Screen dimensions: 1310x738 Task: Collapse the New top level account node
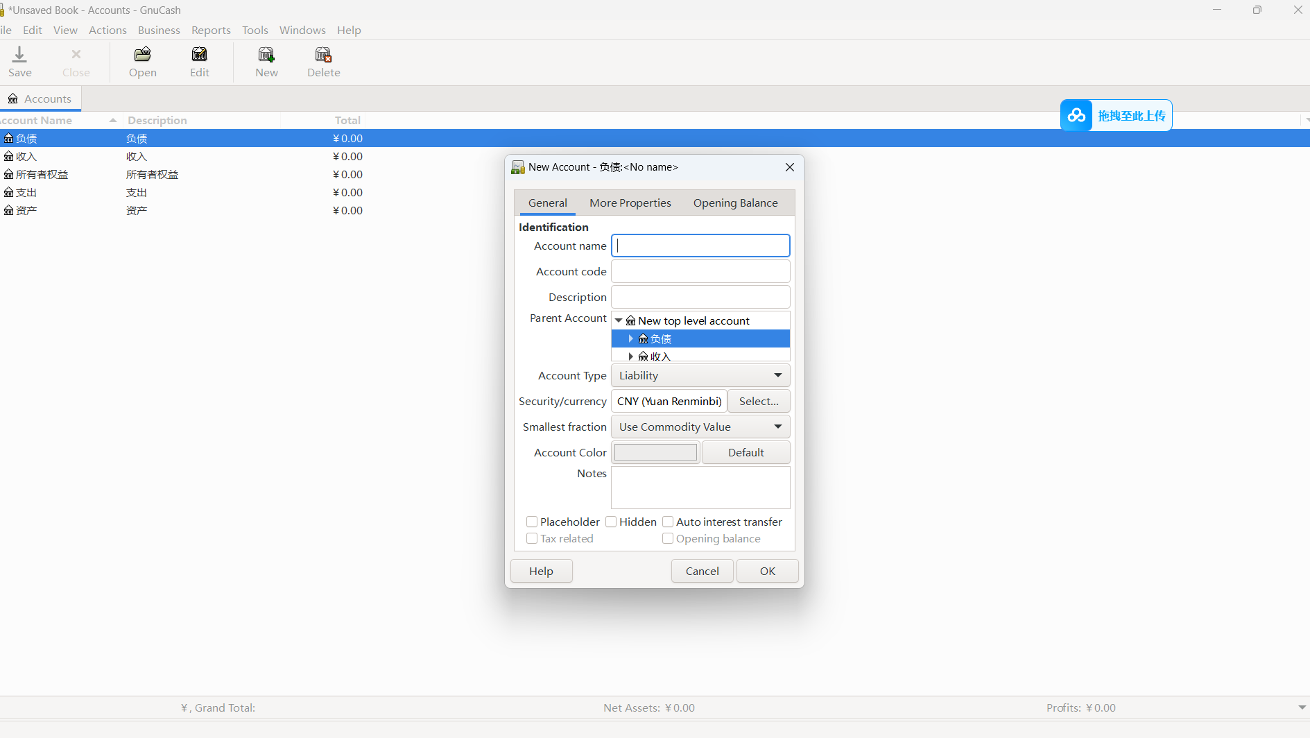[x=619, y=320]
